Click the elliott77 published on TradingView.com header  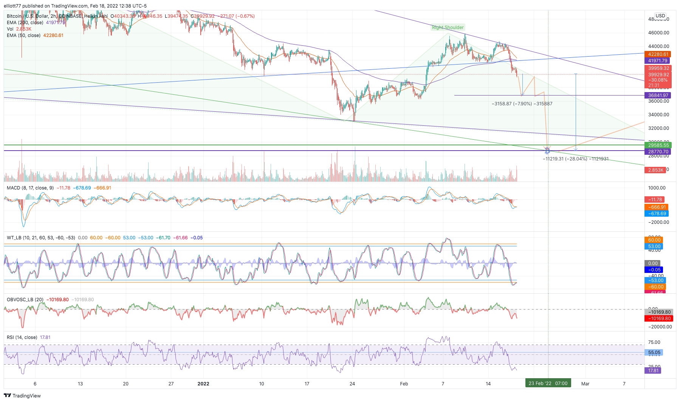[x=75, y=6]
